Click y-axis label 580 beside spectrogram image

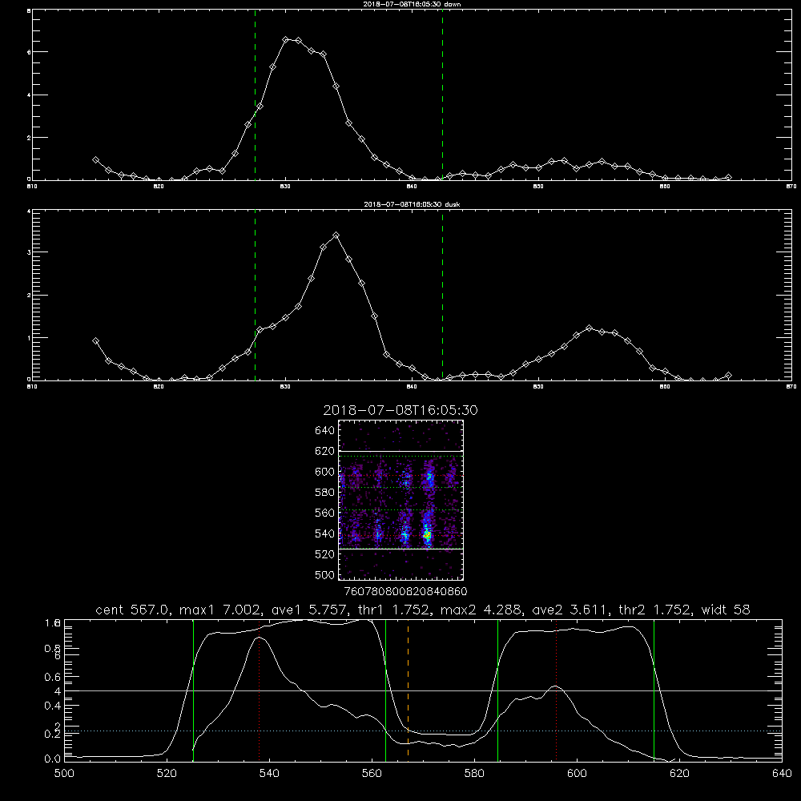(324, 493)
